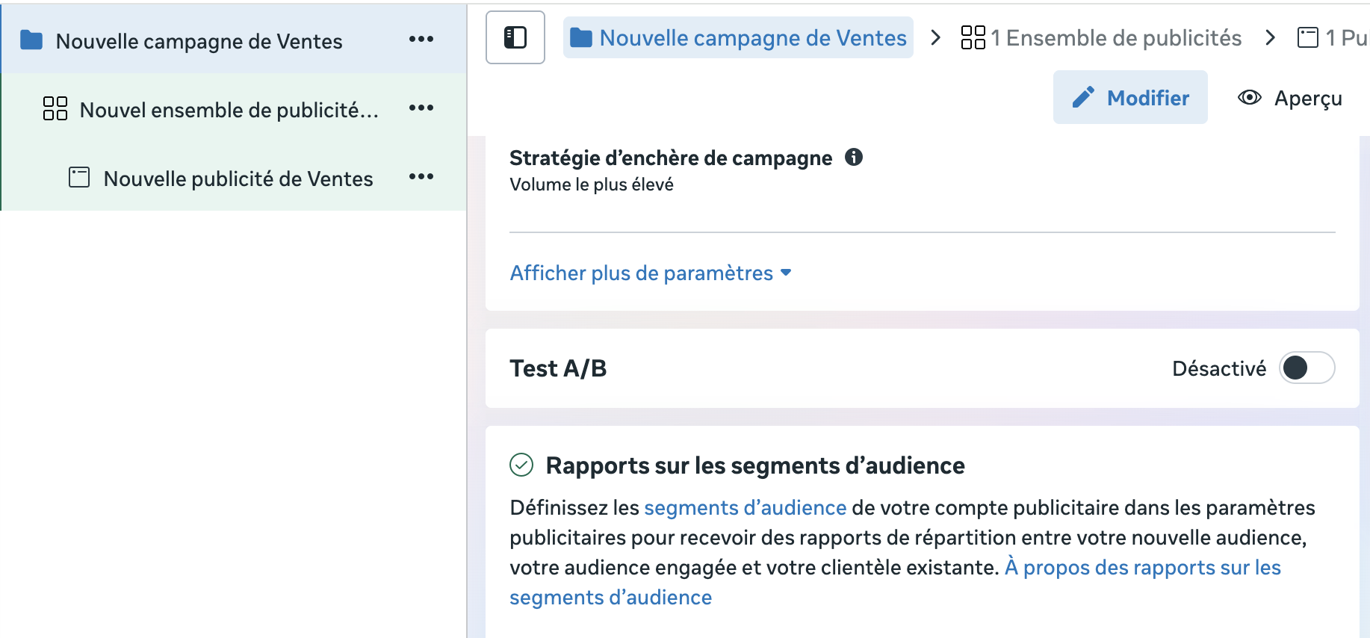Click chevron after campaign breadcrumb
The width and height of the screenshot is (1370, 638).
click(935, 37)
